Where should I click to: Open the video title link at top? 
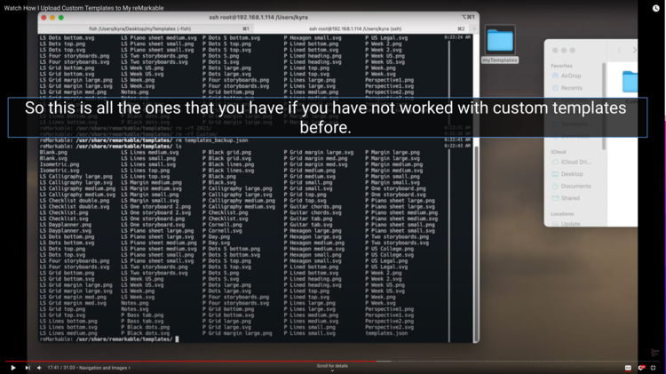(x=83, y=8)
